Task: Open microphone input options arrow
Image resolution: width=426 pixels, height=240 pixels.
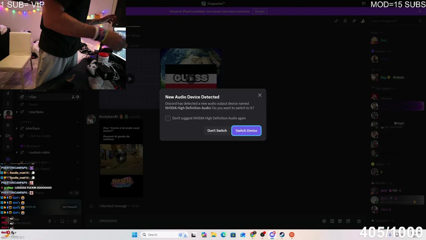Action: coord(55,221)
